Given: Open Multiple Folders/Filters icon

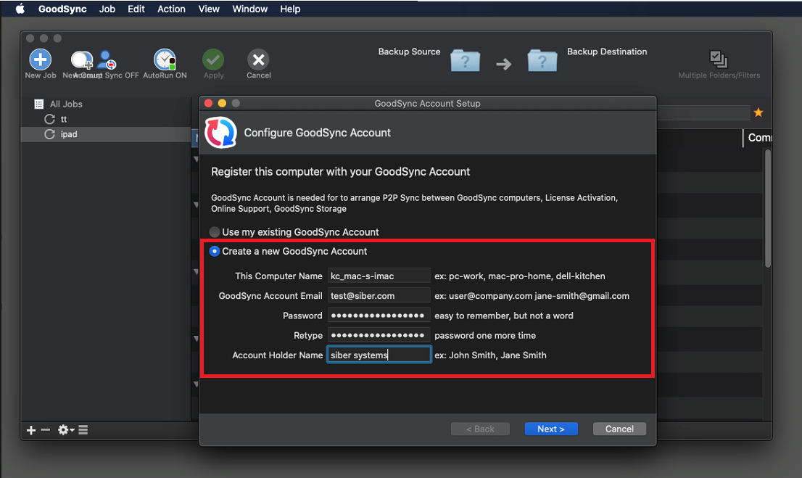Looking at the screenshot, I should tap(718, 60).
